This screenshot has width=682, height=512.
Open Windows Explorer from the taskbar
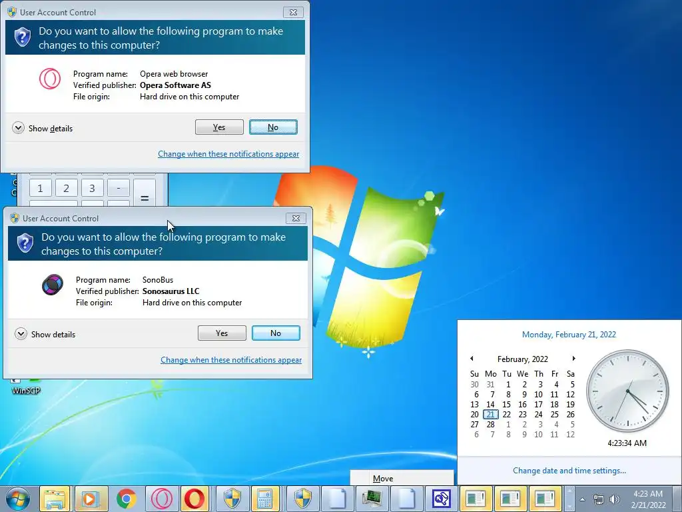55,499
